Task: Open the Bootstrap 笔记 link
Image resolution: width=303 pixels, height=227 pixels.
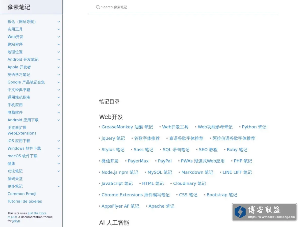Action: tap(222, 195)
